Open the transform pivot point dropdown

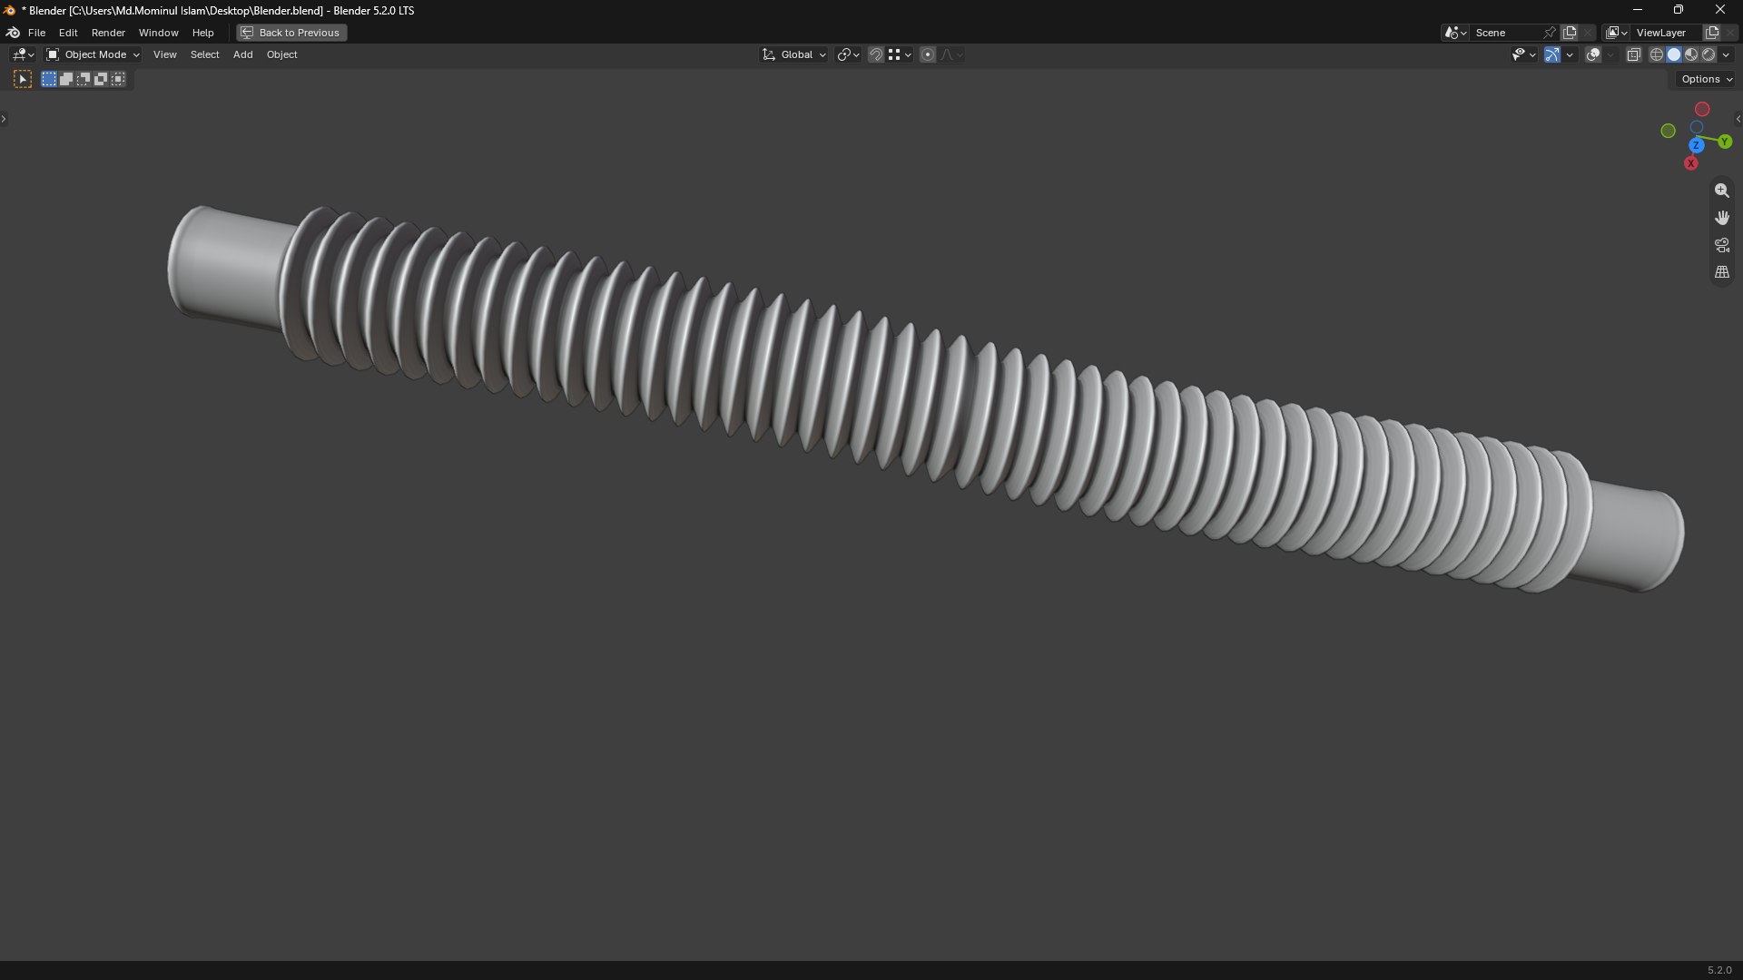[848, 54]
